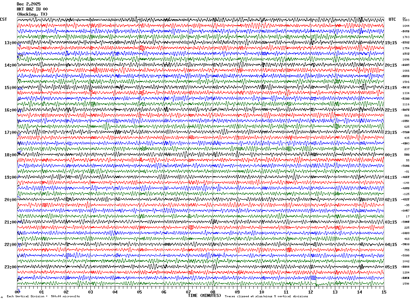Click the 16:00 CST row label
This screenshot has height=301, width=411.
coord(11,110)
